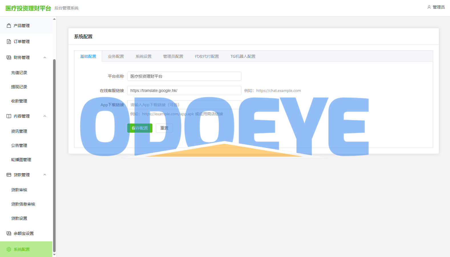Viewport: 450px width, 257px height.
Task: Click the 财务管理 wallet icon
Action: click(9, 57)
